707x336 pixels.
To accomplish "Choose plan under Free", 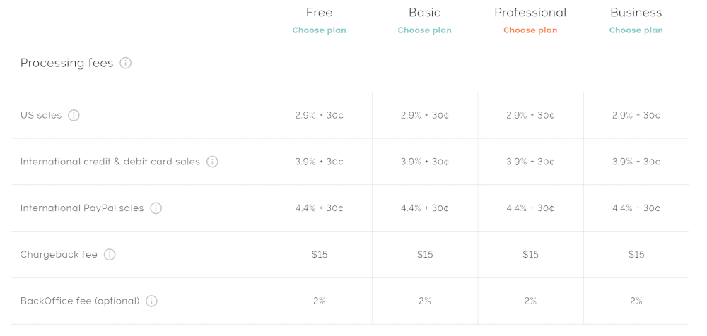I will [x=320, y=30].
